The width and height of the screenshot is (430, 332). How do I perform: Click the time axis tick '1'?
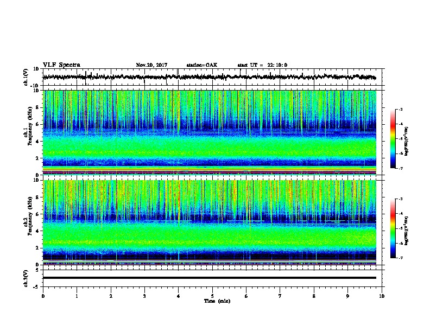pyautogui.click(x=77, y=296)
